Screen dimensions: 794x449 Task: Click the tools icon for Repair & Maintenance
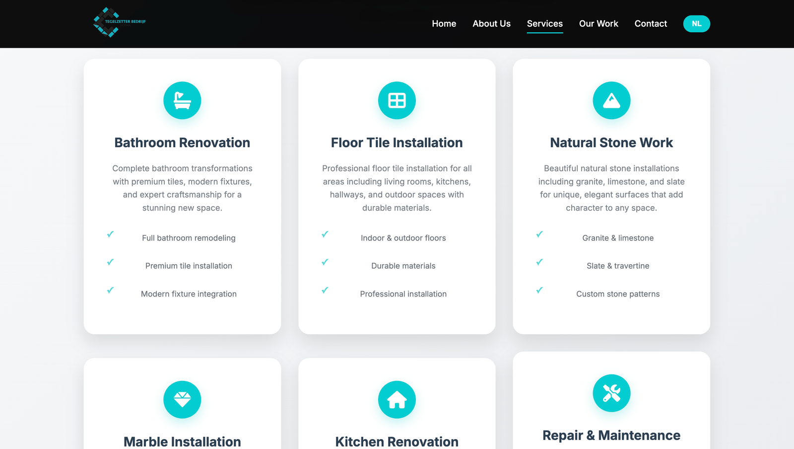click(x=611, y=393)
